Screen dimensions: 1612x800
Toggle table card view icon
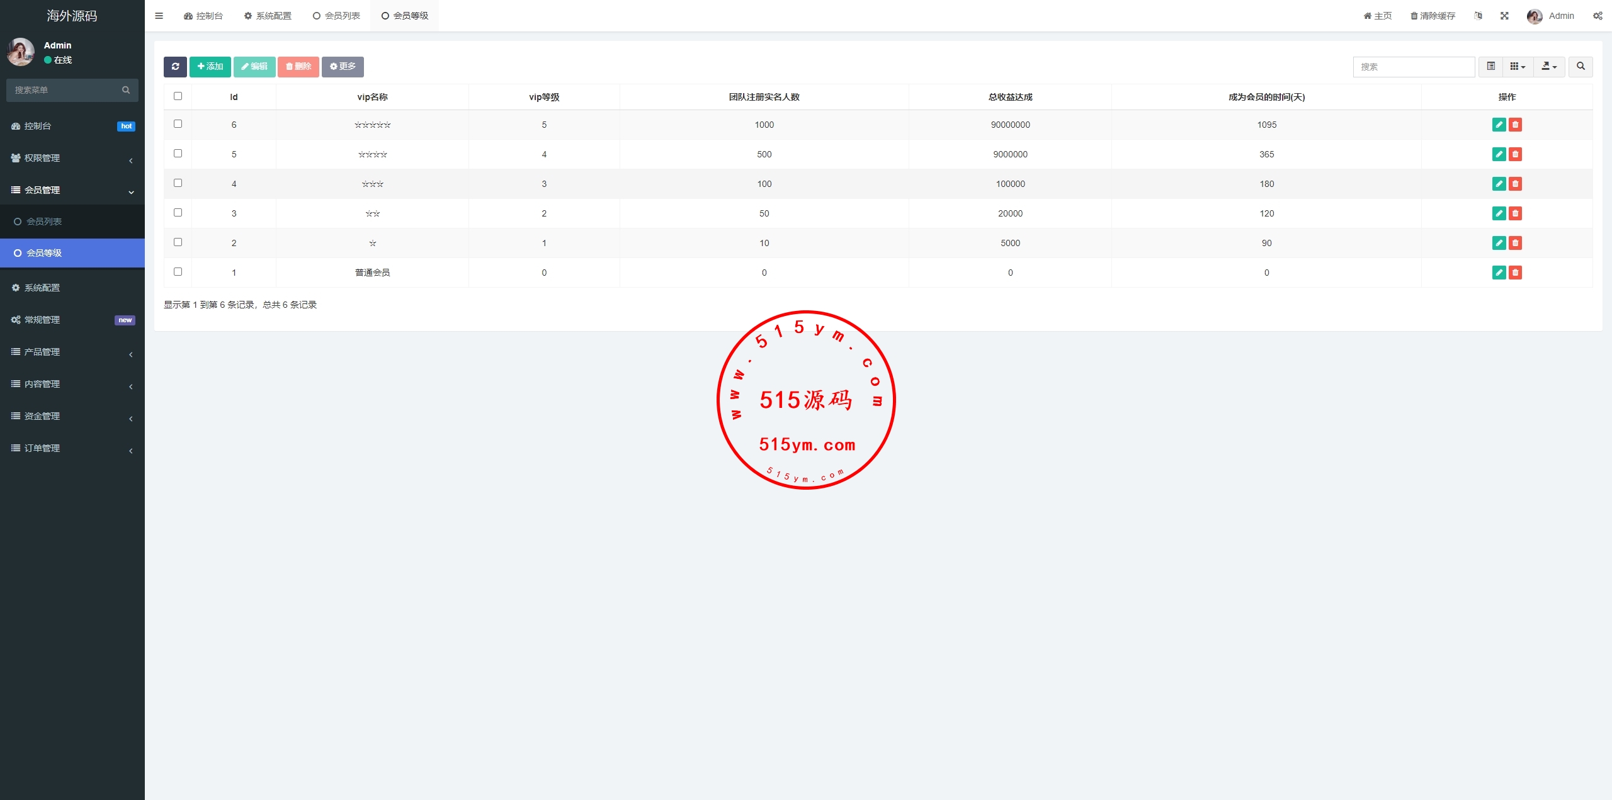(x=1490, y=67)
